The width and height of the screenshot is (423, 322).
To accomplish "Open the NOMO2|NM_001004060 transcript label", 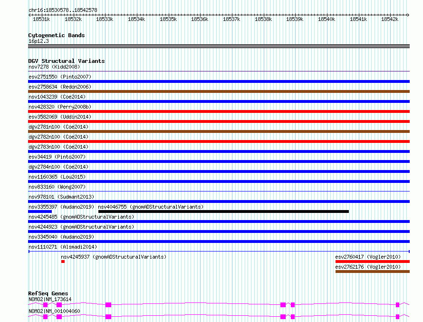I will tap(54, 311).
